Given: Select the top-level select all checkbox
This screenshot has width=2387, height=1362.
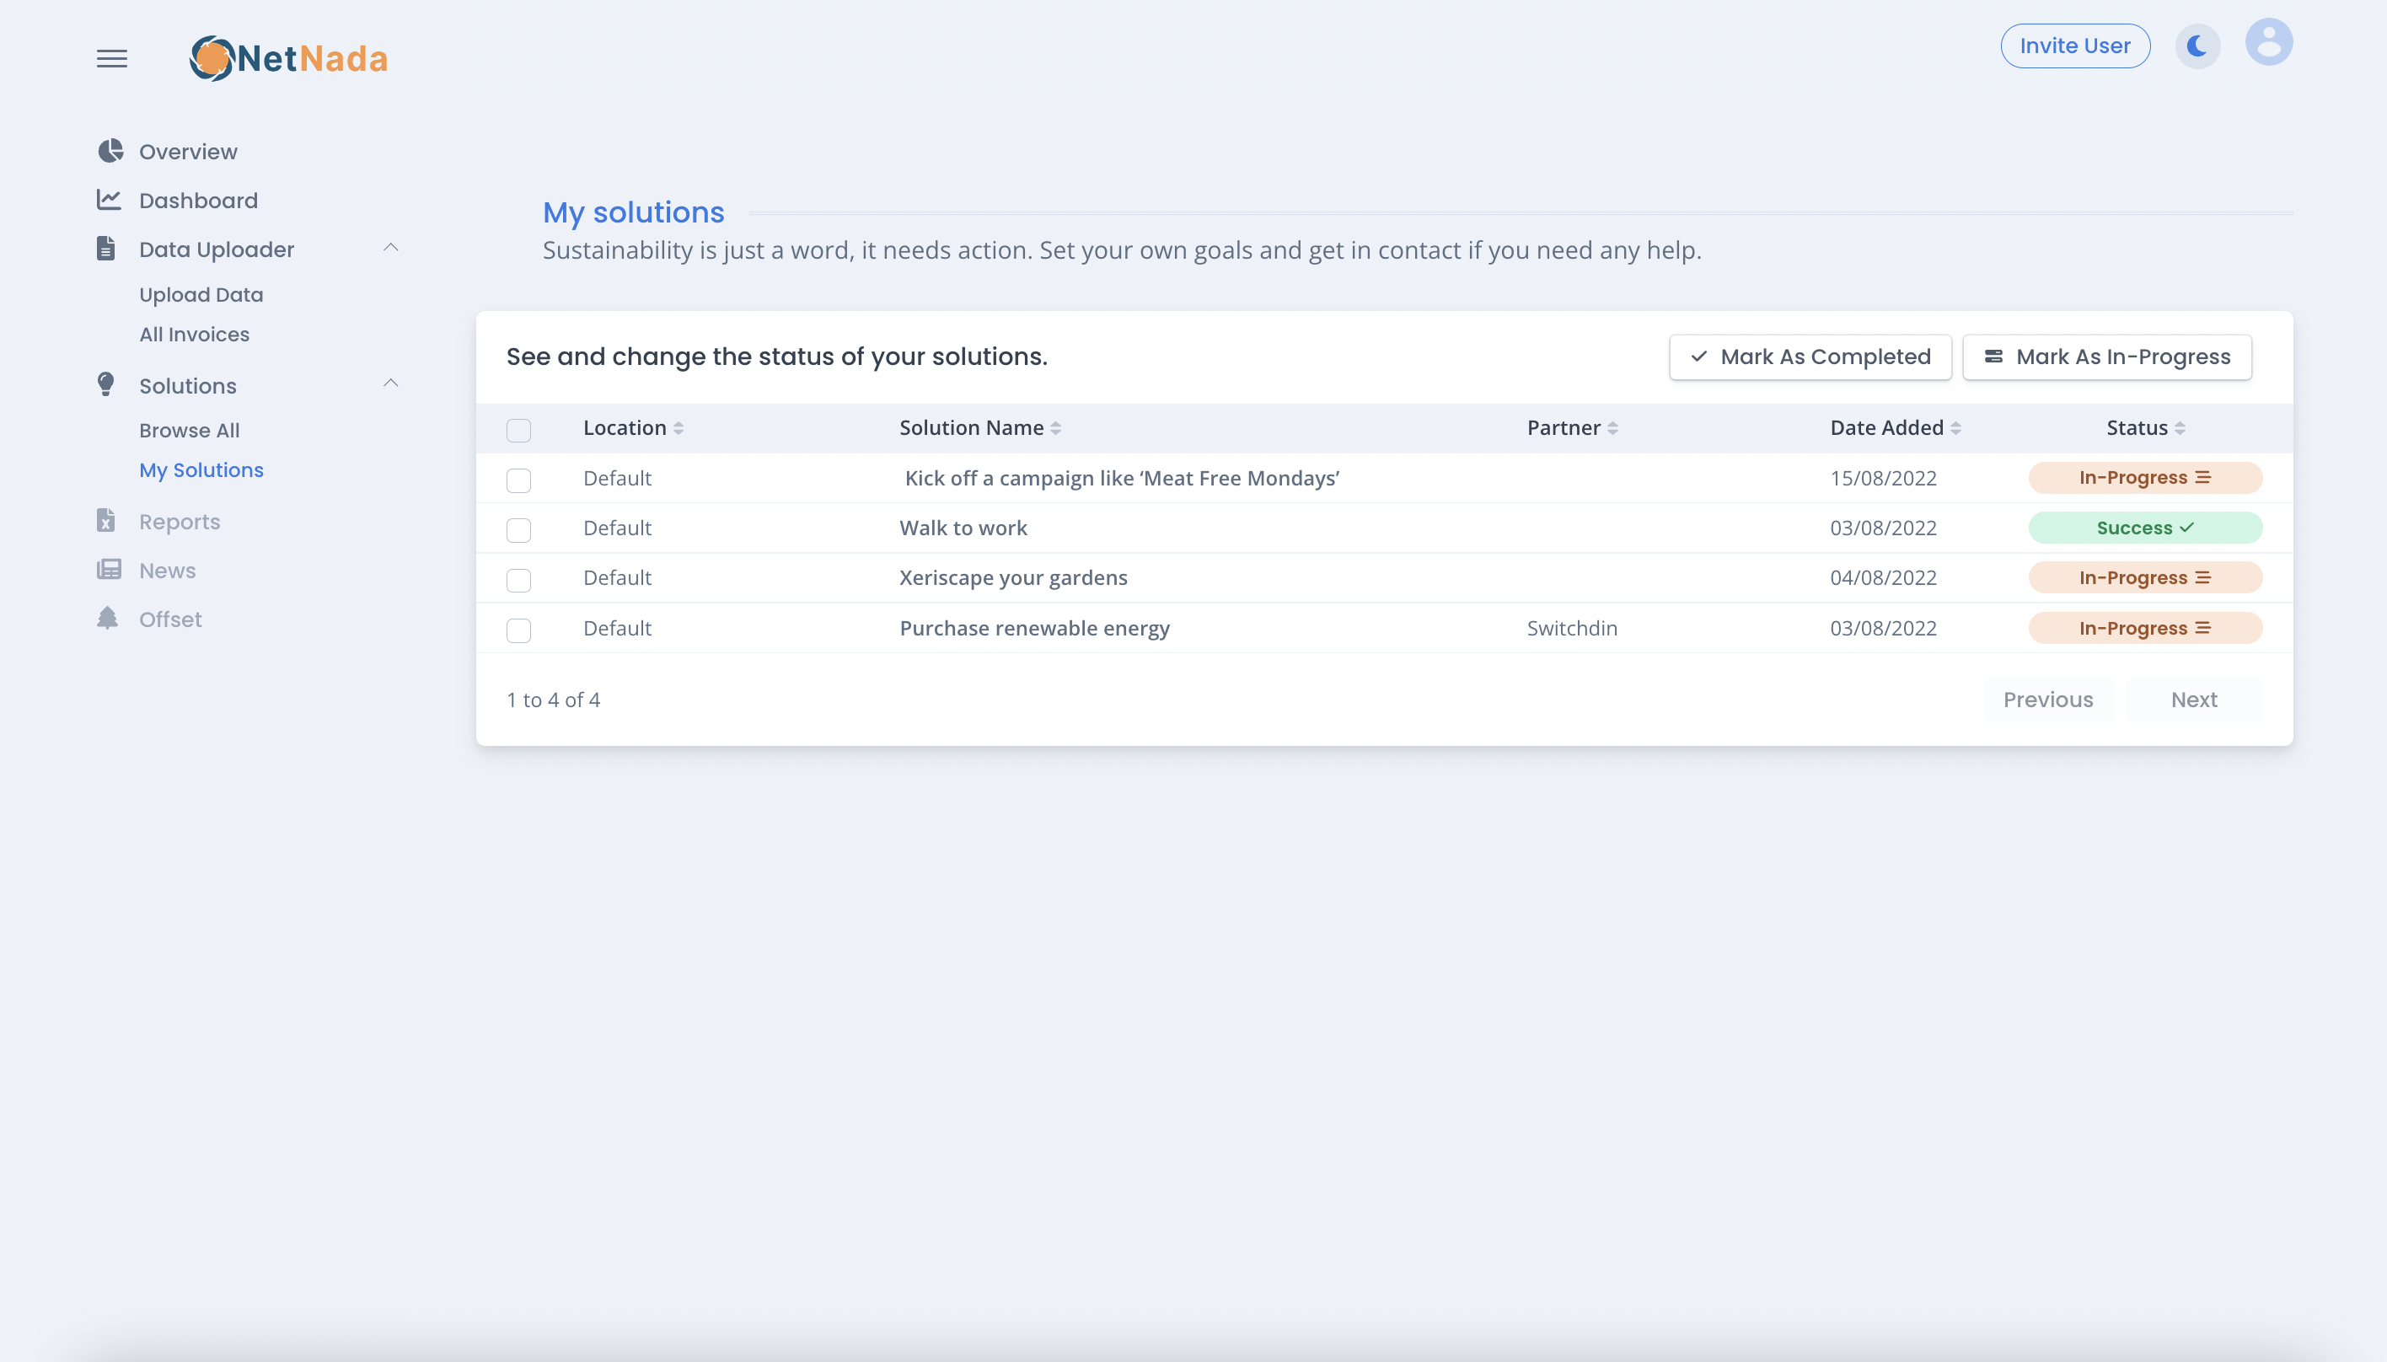Looking at the screenshot, I should pyautogui.click(x=520, y=429).
